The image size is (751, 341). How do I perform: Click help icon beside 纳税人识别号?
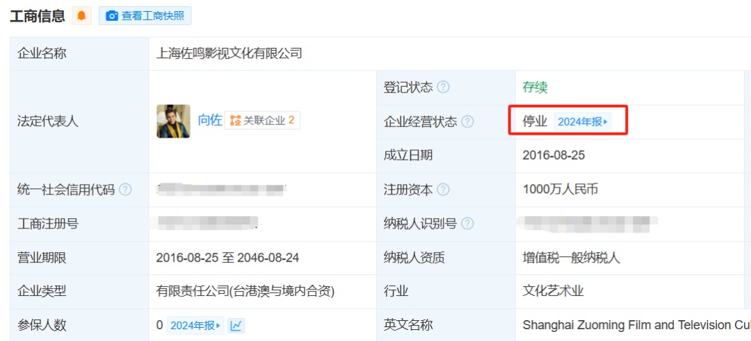pyautogui.click(x=467, y=224)
